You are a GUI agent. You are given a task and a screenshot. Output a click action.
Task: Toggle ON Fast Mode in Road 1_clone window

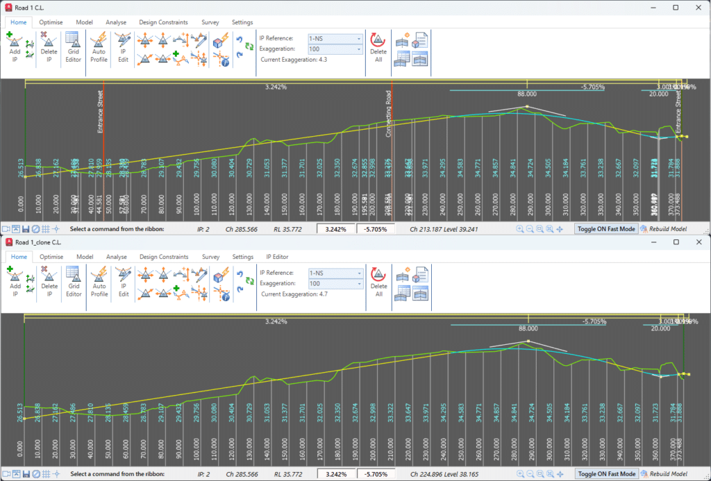point(607,474)
